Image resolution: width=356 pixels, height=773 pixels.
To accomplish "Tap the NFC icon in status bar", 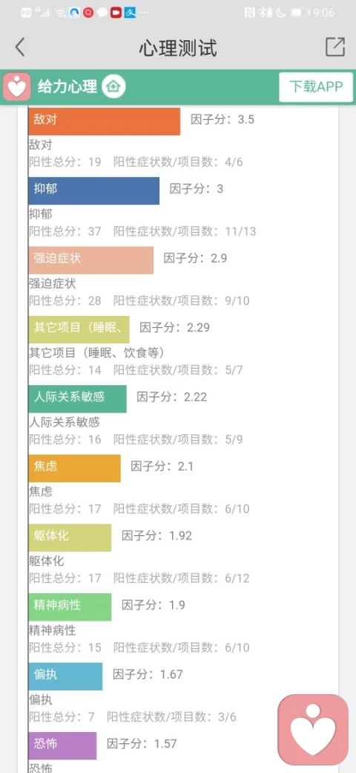I will tap(250, 13).
